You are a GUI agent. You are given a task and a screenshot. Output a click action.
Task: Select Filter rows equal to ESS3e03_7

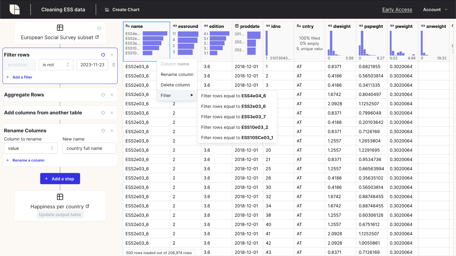point(237,117)
